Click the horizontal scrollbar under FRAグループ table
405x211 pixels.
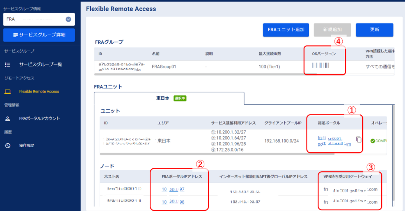pos(205,74)
